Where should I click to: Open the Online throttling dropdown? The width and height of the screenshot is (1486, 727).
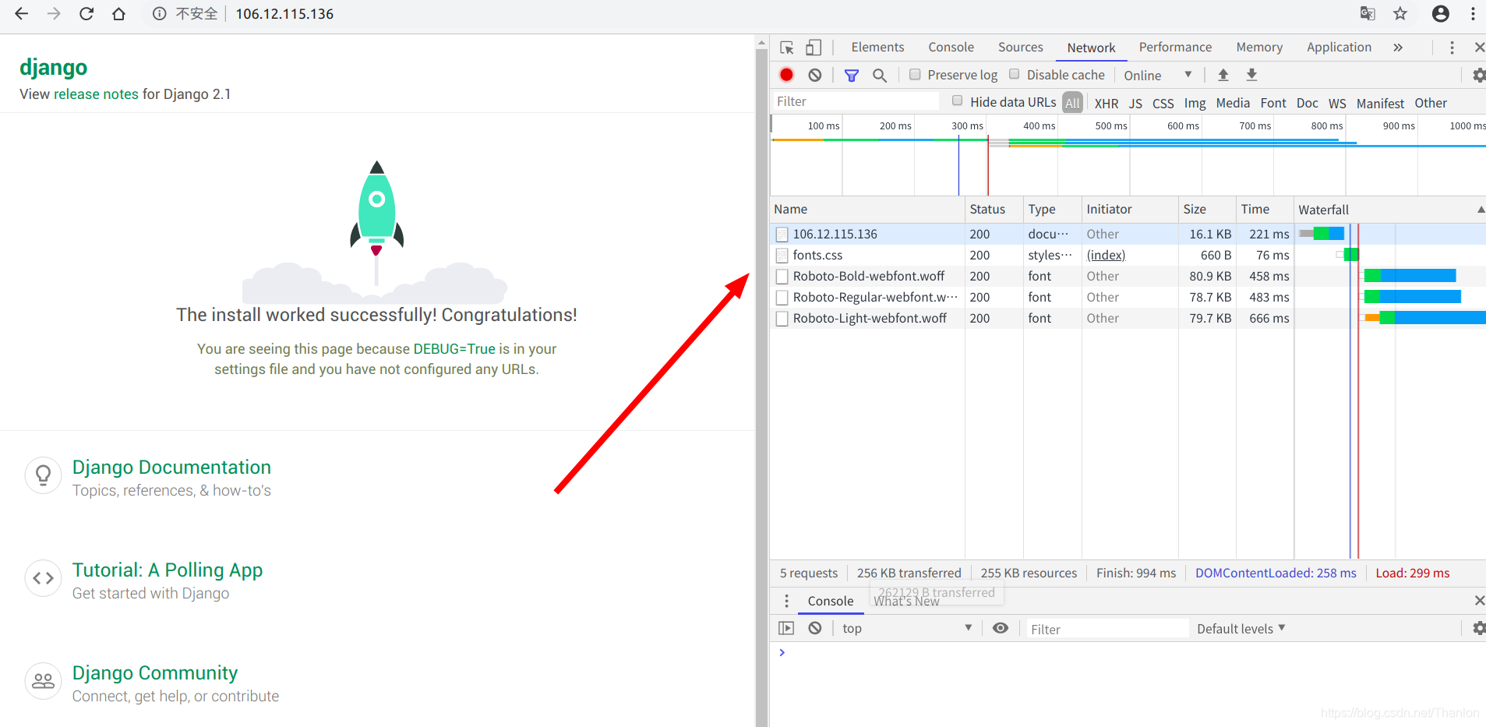tap(1159, 76)
